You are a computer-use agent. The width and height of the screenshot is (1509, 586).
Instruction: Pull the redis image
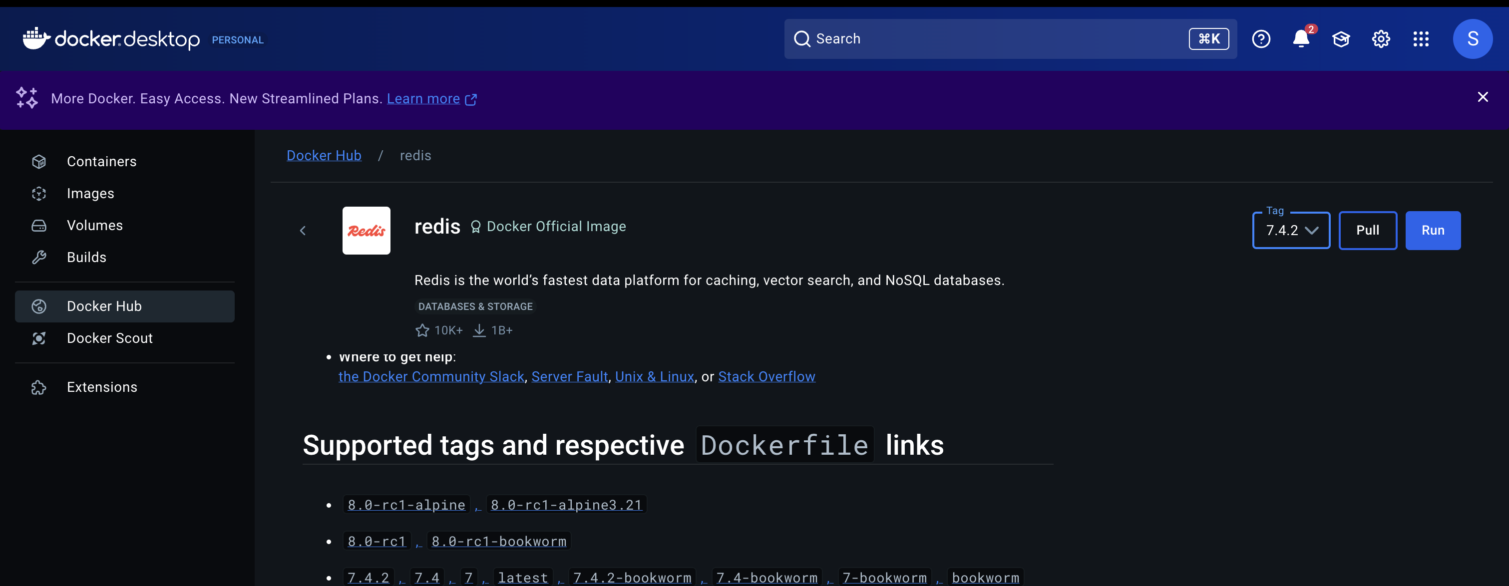(1367, 231)
